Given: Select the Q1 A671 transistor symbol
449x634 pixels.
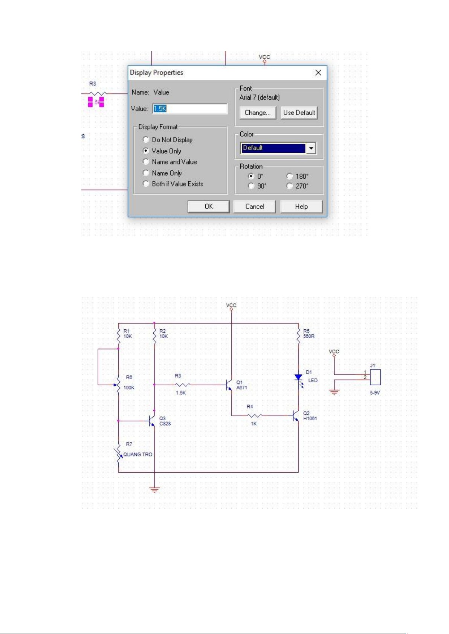Looking at the screenshot, I should (x=229, y=385).
